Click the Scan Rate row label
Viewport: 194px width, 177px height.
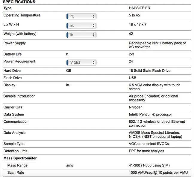[16, 172]
